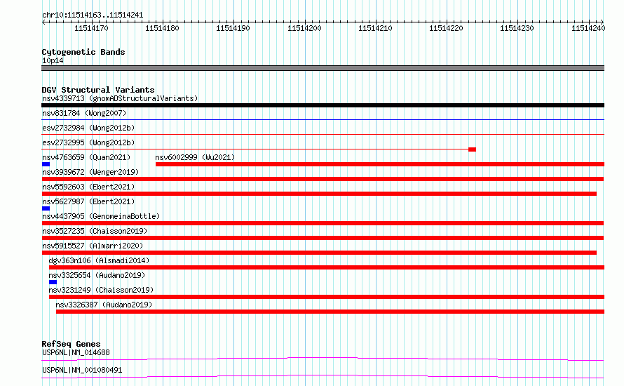Open variant nsv4437905 (GenomeinaBottle) label
The width and height of the screenshot is (624, 386).
101,216
